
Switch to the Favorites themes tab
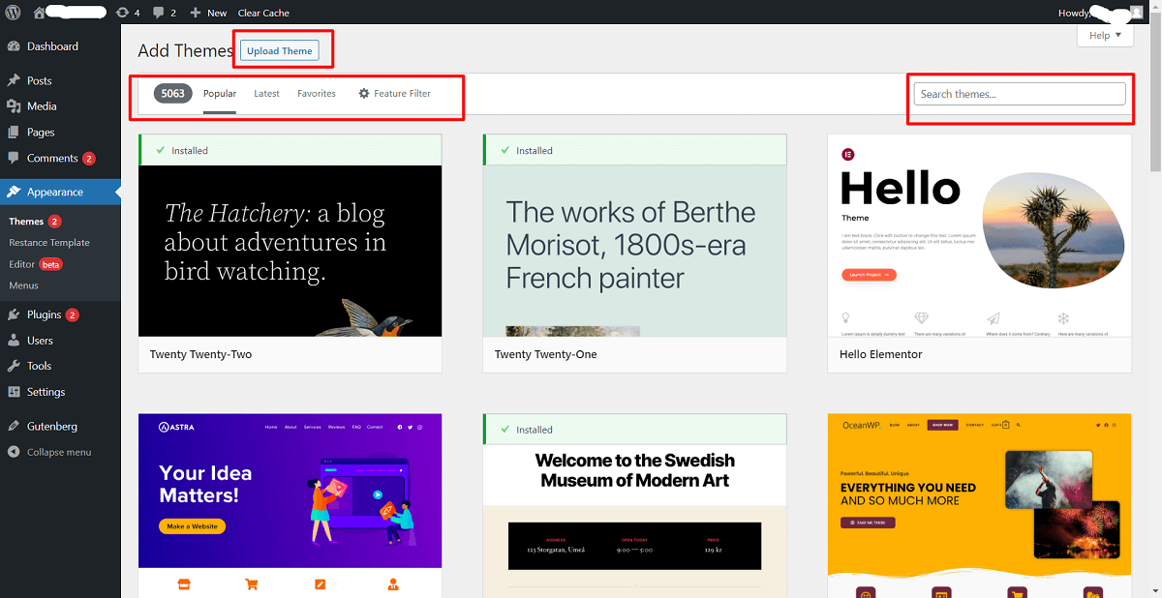click(x=317, y=93)
